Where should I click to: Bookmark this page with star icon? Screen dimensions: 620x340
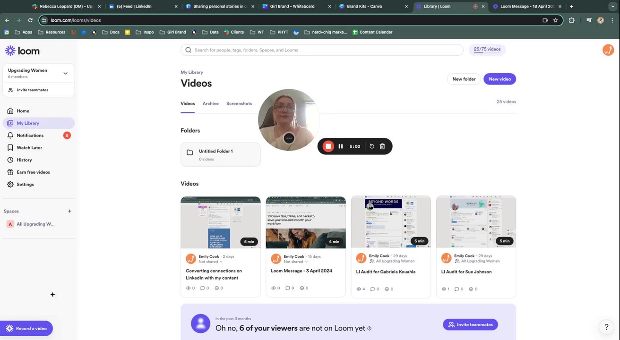(555, 20)
